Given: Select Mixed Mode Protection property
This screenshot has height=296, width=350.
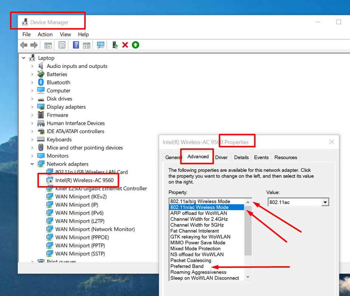Looking at the screenshot, I should [195, 248].
